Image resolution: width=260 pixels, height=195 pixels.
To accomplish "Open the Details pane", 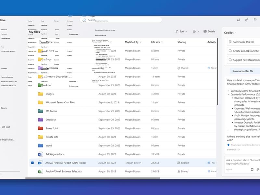I will (209, 31).
